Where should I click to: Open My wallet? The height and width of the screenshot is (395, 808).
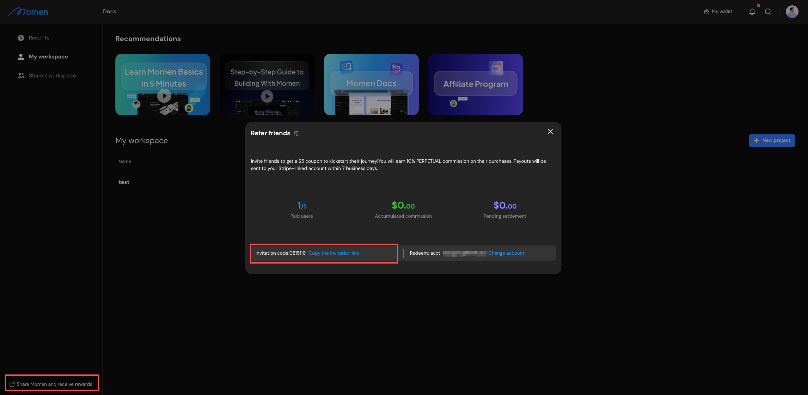(718, 12)
